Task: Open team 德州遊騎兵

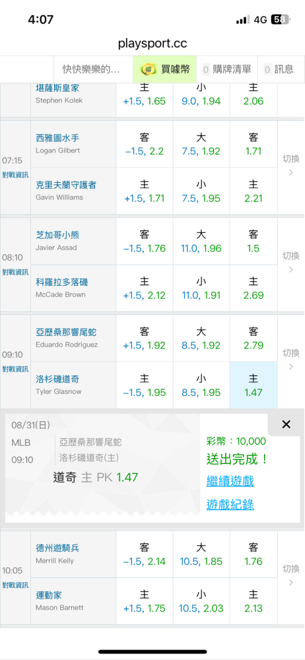Action: pos(57,548)
